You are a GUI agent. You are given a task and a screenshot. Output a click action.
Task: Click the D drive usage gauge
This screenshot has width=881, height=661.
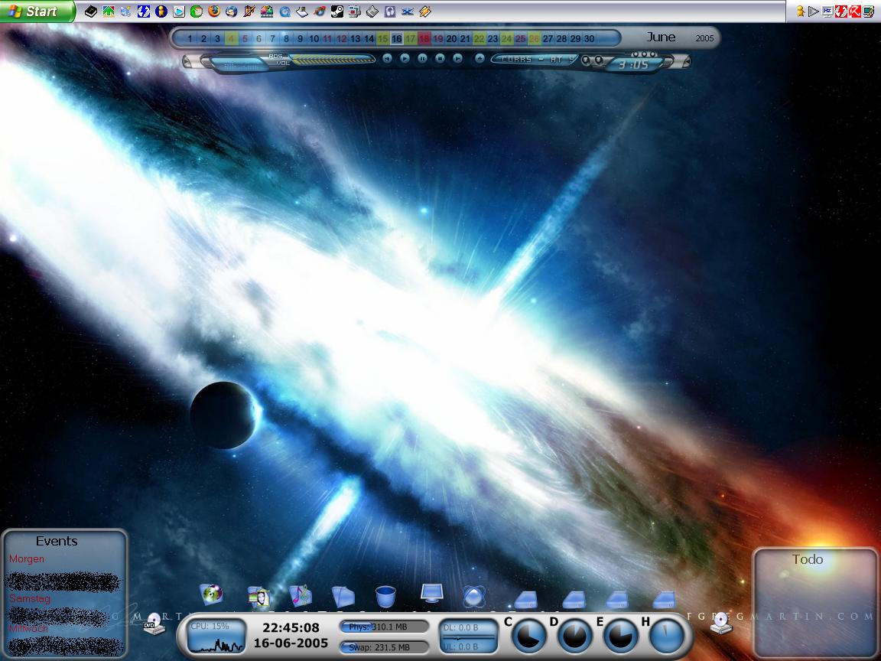[574, 637]
